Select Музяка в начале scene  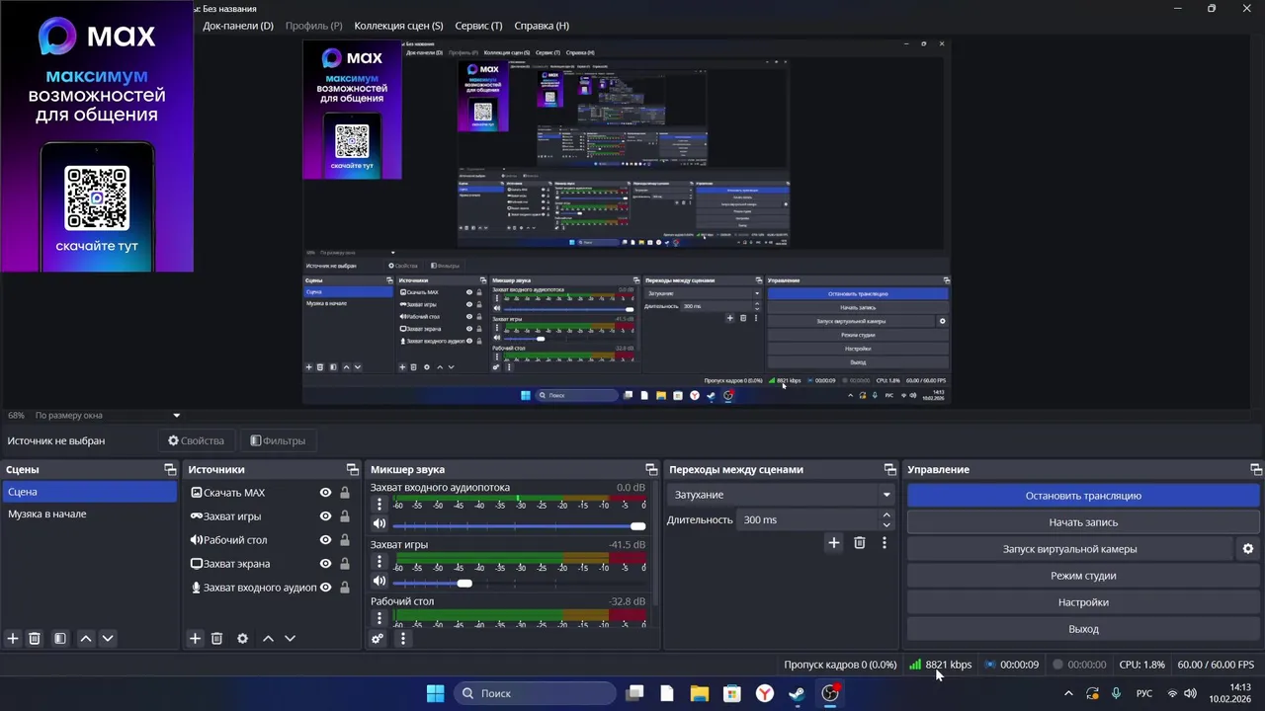89,514
